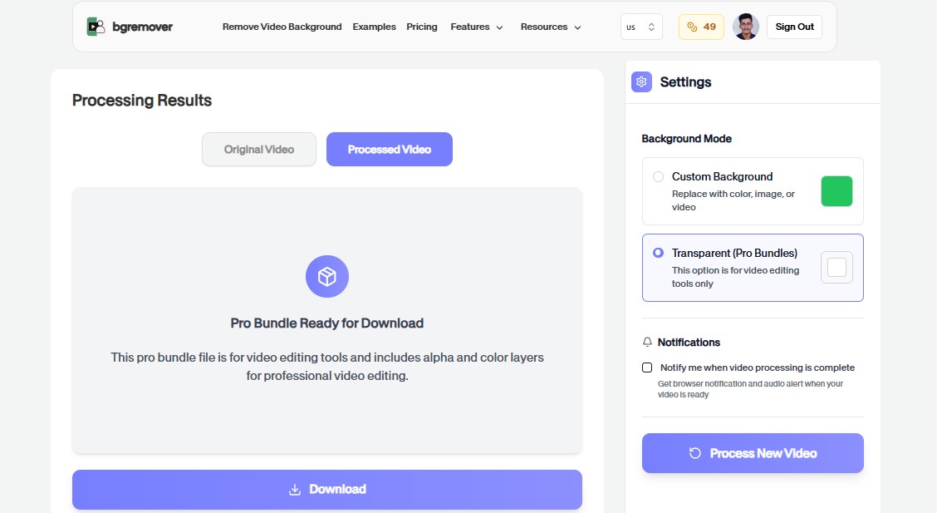Screen dimensions: 937x513
Task: Enable notify when video processing is complete
Action: point(647,367)
